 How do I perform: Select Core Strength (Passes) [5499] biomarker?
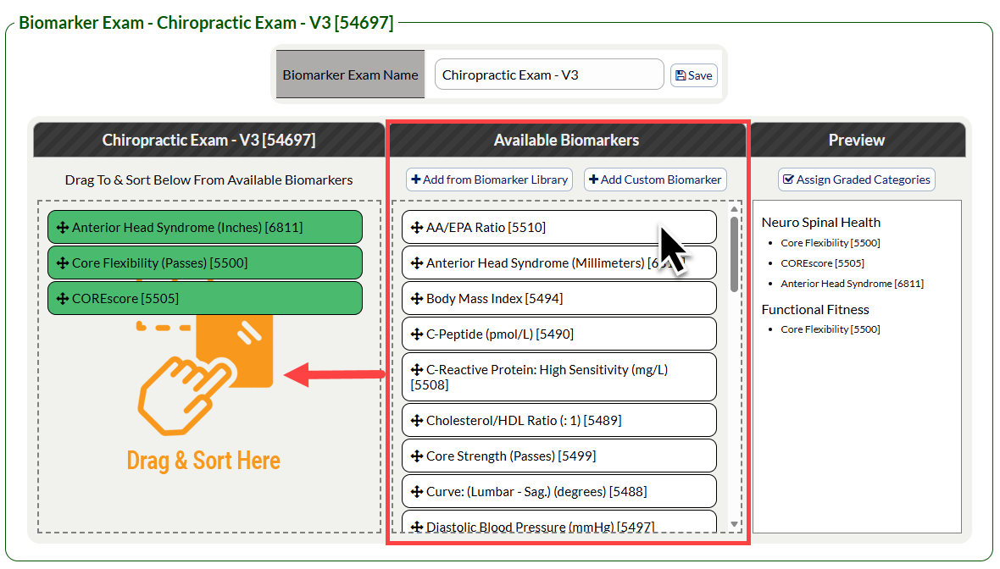[559, 456]
